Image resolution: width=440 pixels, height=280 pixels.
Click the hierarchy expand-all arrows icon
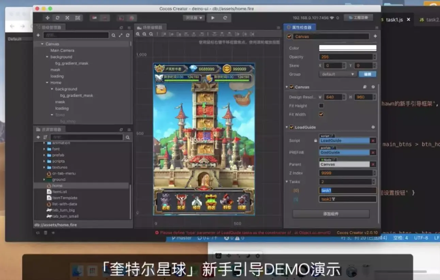[x=121, y=35]
